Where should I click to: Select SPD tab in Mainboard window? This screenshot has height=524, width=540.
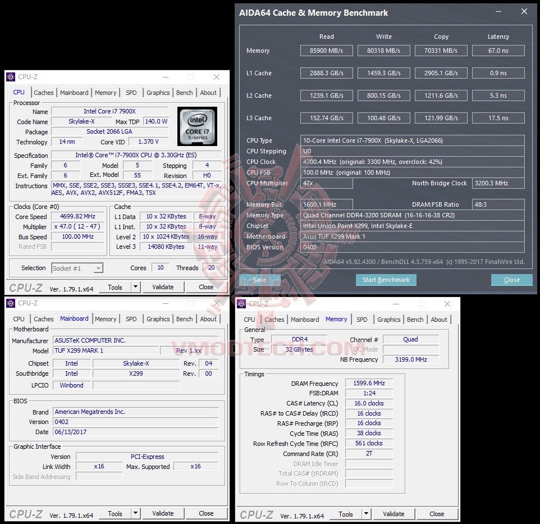131,319
